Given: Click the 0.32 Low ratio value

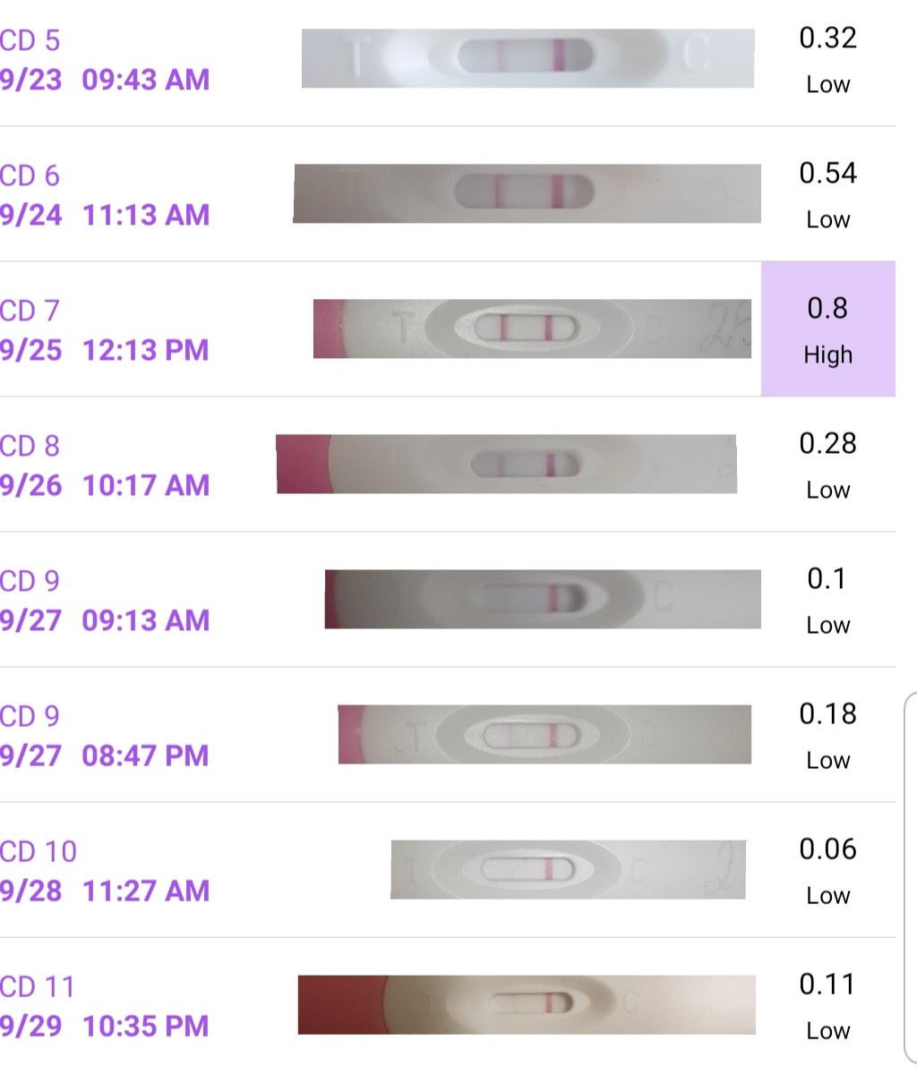Looking at the screenshot, I should [x=827, y=59].
